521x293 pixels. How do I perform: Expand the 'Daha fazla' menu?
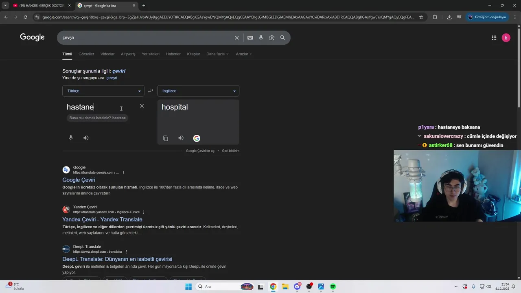(x=217, y=54)
